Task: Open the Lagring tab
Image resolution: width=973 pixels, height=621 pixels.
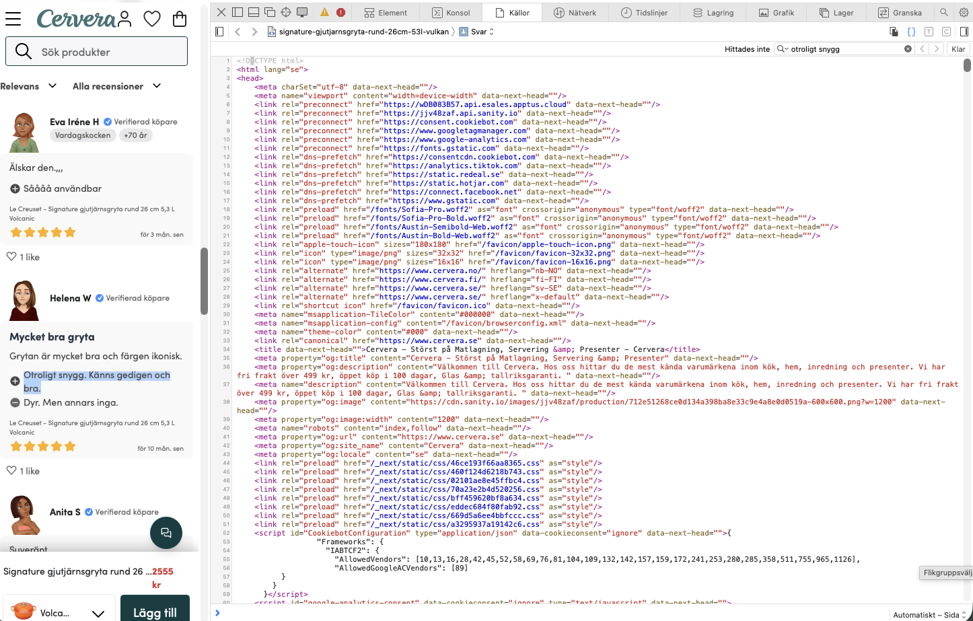Action: [x=713, y=12]
